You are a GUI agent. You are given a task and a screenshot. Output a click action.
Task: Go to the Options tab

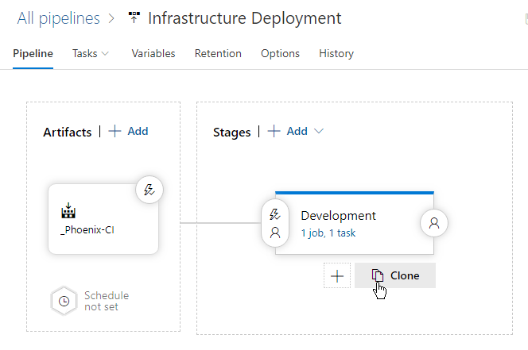click(280, 54)
